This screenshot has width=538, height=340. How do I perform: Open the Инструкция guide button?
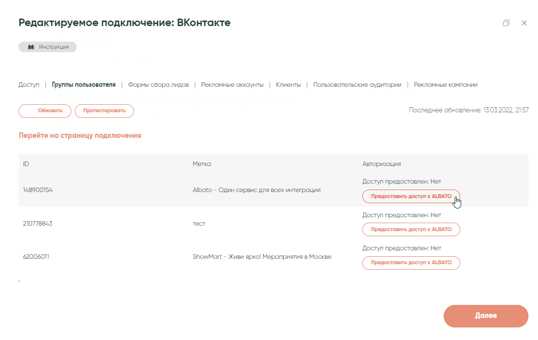click(x=48, y=47)
